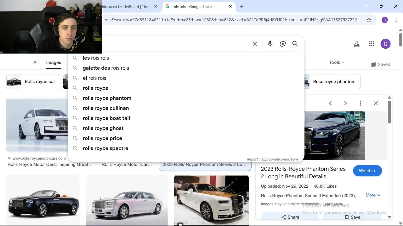Screen dimensions: 403x226
Task: Open the silver Rolls-Royce Phantom thumbnail
Action: tap(127, 200)
